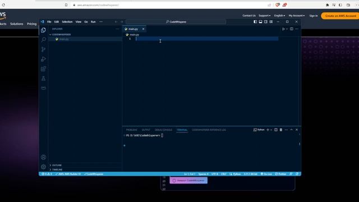The image size is (359, 202).
Task: Click Prettier status bar item
Action: point(280,174)
